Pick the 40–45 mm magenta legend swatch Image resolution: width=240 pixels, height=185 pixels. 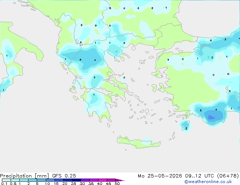[x=103, y=180]
